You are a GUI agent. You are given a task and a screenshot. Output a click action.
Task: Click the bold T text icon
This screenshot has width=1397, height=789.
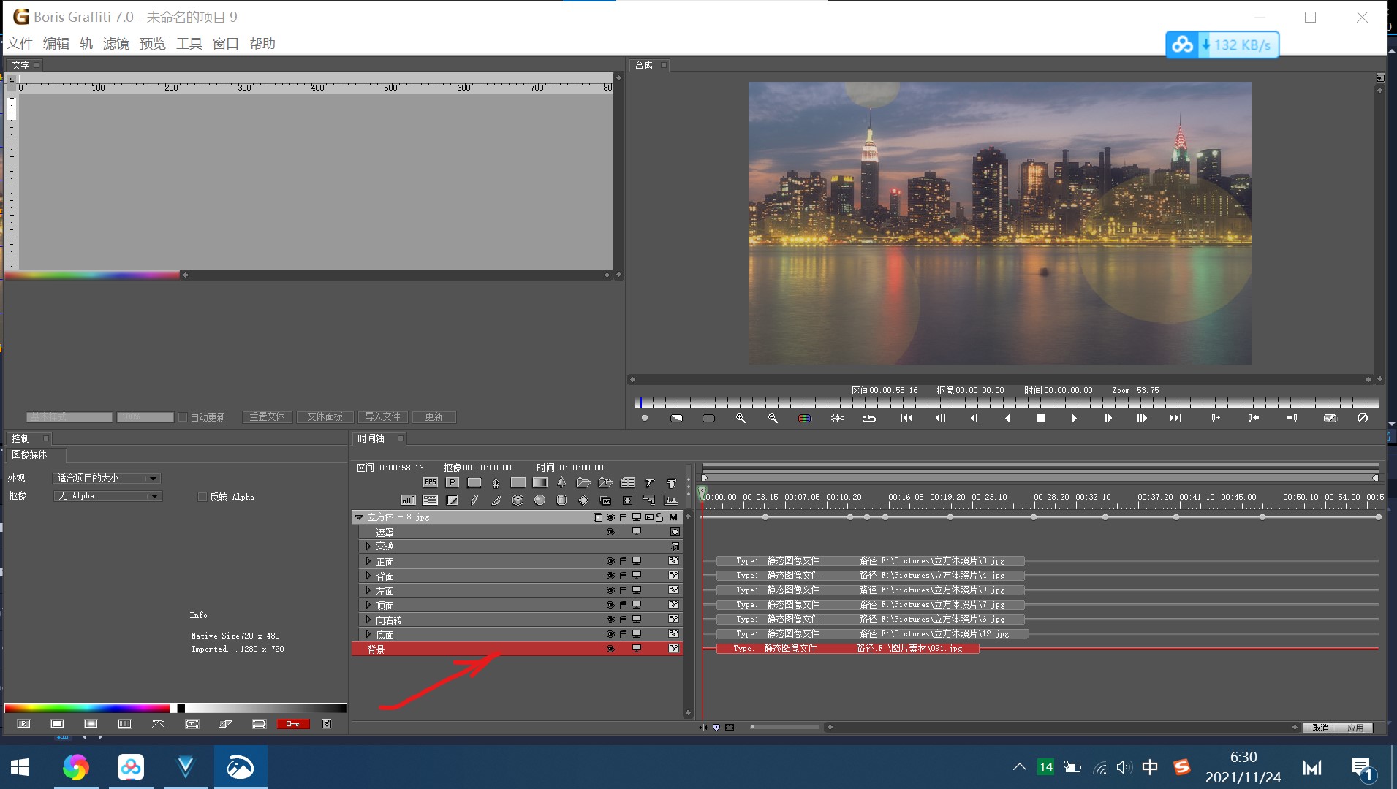tap(671, 482)
